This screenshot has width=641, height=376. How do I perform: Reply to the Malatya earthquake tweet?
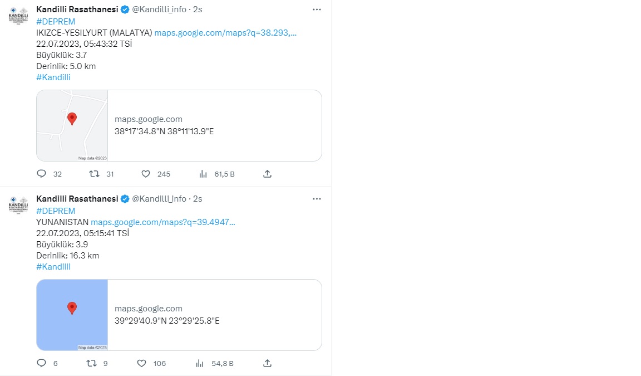tap(41, 174)
